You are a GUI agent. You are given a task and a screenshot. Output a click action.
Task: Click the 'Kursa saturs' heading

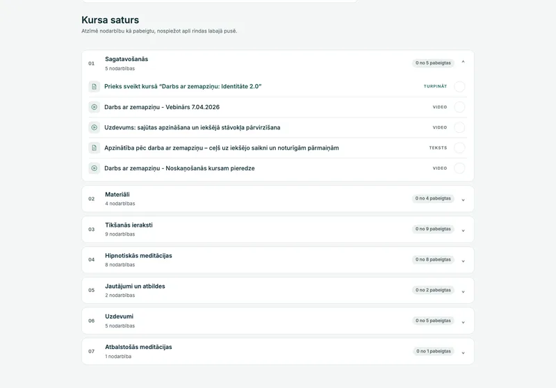click(111, 20)
